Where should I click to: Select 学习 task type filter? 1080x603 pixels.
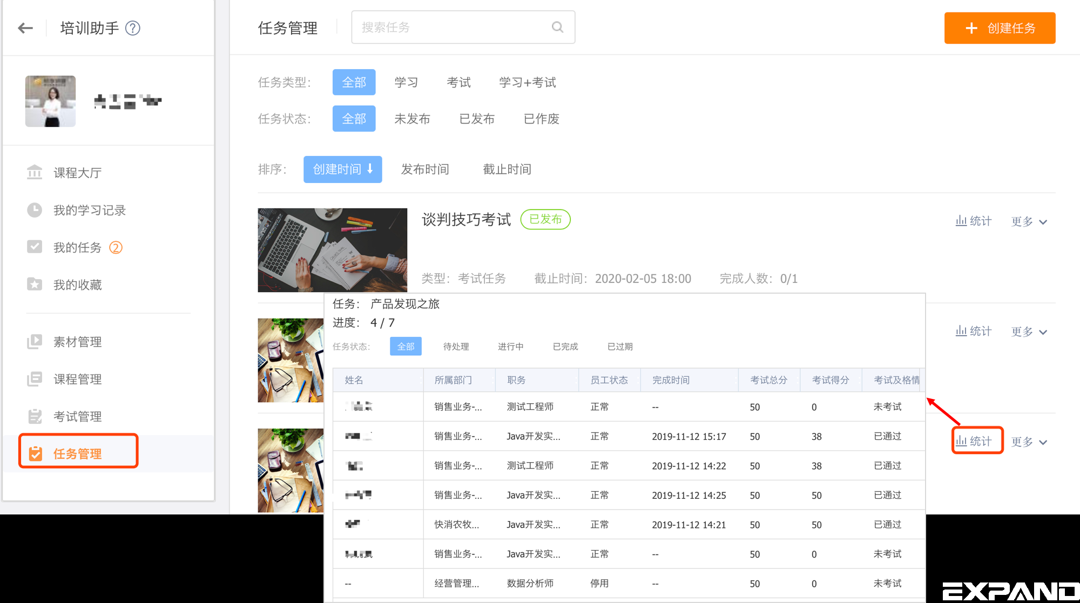(406, 82)
